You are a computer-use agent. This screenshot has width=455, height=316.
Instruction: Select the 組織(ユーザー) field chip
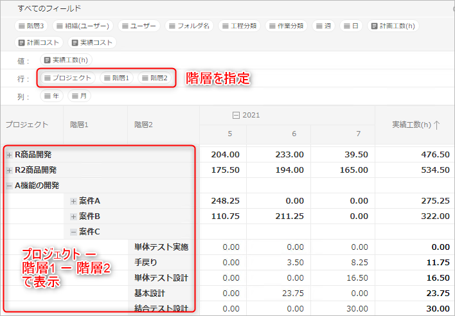(x=84, y=26)
